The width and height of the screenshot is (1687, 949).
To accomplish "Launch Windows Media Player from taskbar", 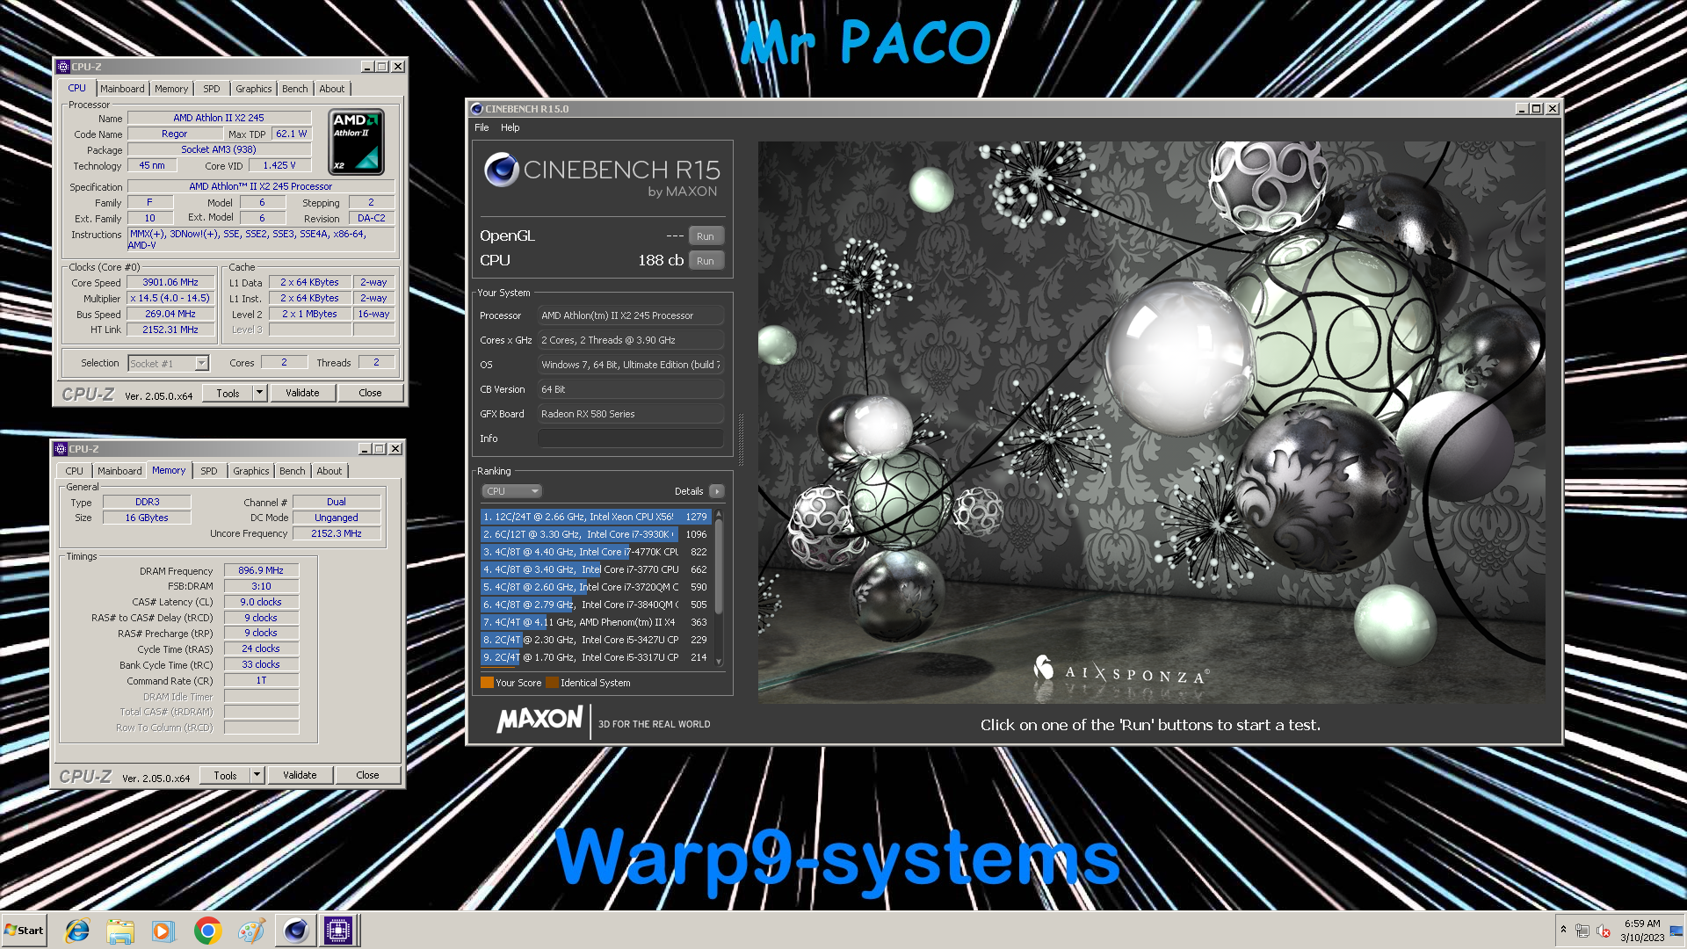I will [x=163, y=931].
